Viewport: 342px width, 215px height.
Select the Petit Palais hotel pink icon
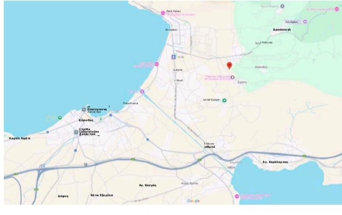click(x=163, y=13)
